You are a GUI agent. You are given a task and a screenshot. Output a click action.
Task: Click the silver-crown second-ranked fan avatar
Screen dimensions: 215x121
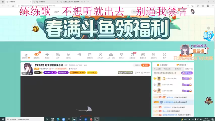(x=159, y=85)
